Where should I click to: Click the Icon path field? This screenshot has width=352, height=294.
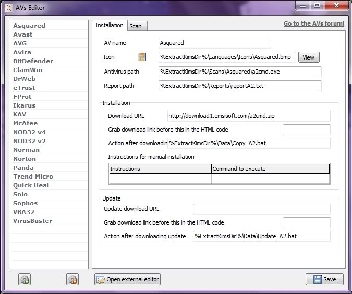(227, 57)
